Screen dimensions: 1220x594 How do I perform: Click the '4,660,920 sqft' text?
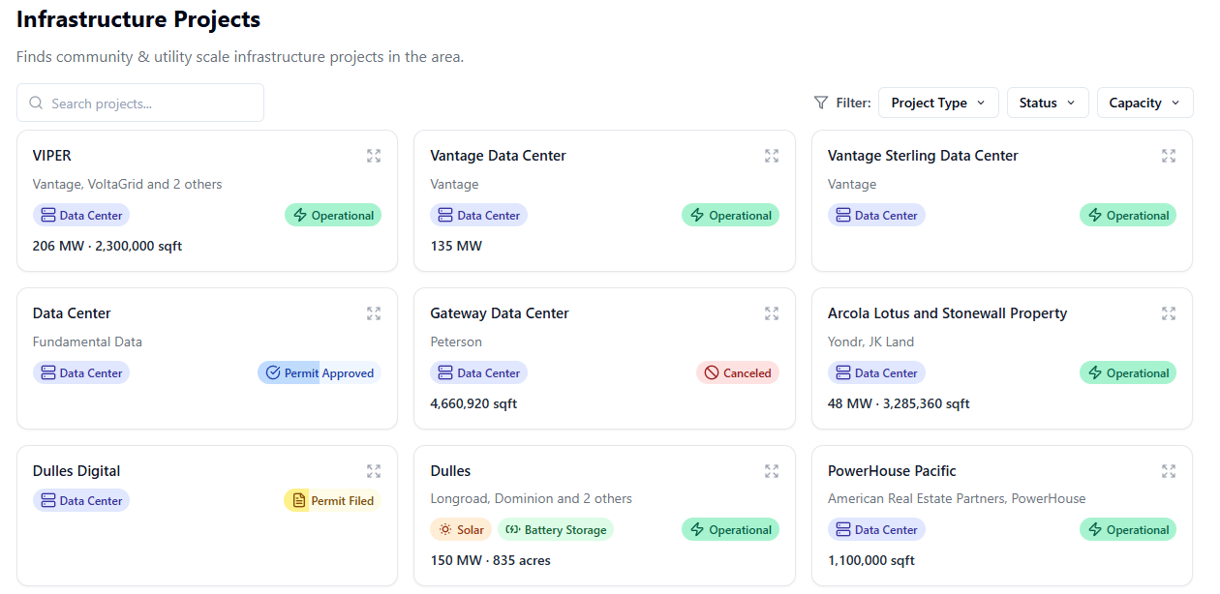[x=473, y=403]
